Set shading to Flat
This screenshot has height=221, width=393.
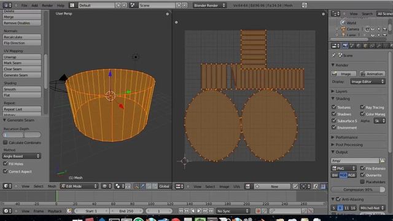[x=22, y=95]
